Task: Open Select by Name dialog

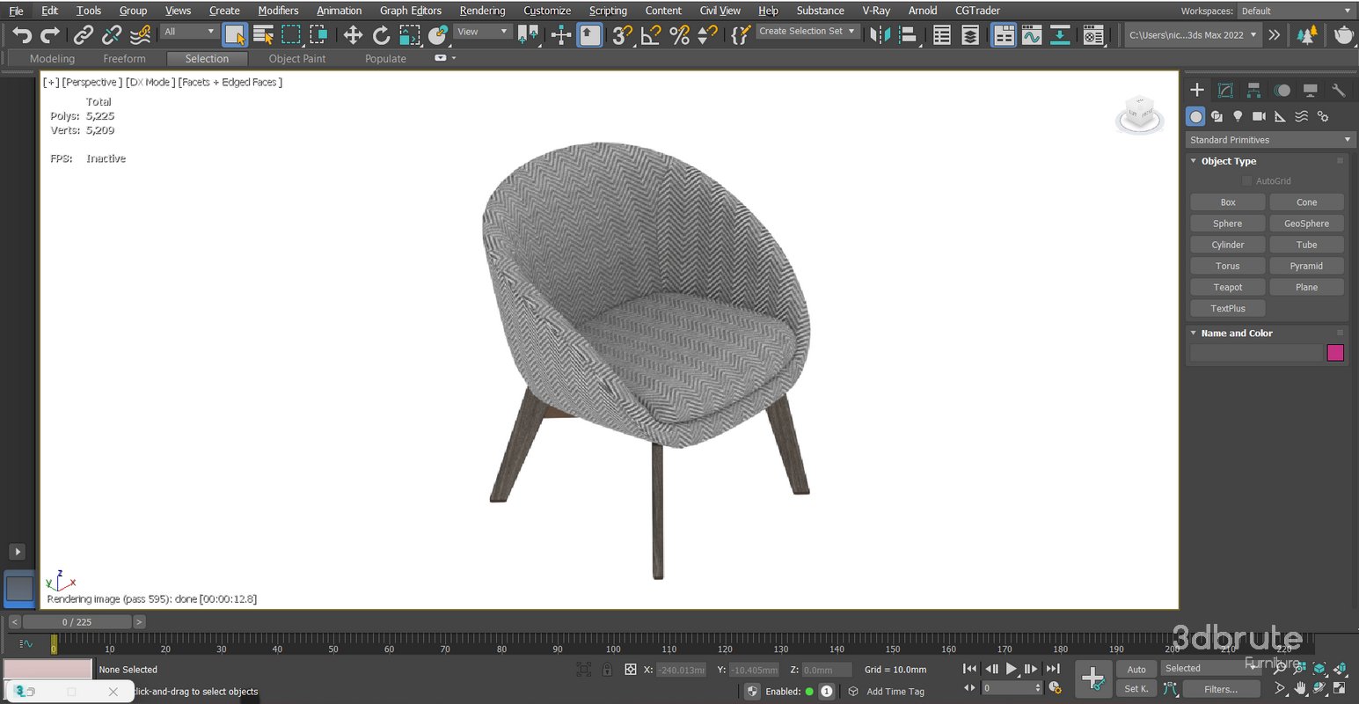Action: pyautogui.click(x=263, y=35)
